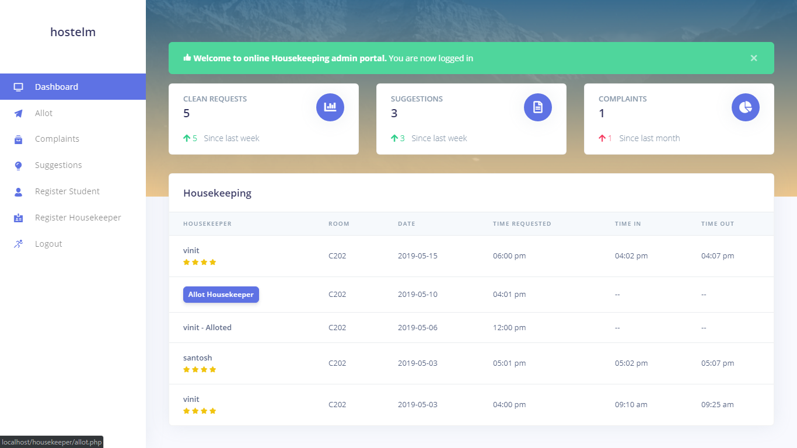Click the hostelm brand title

pos(72,32)
